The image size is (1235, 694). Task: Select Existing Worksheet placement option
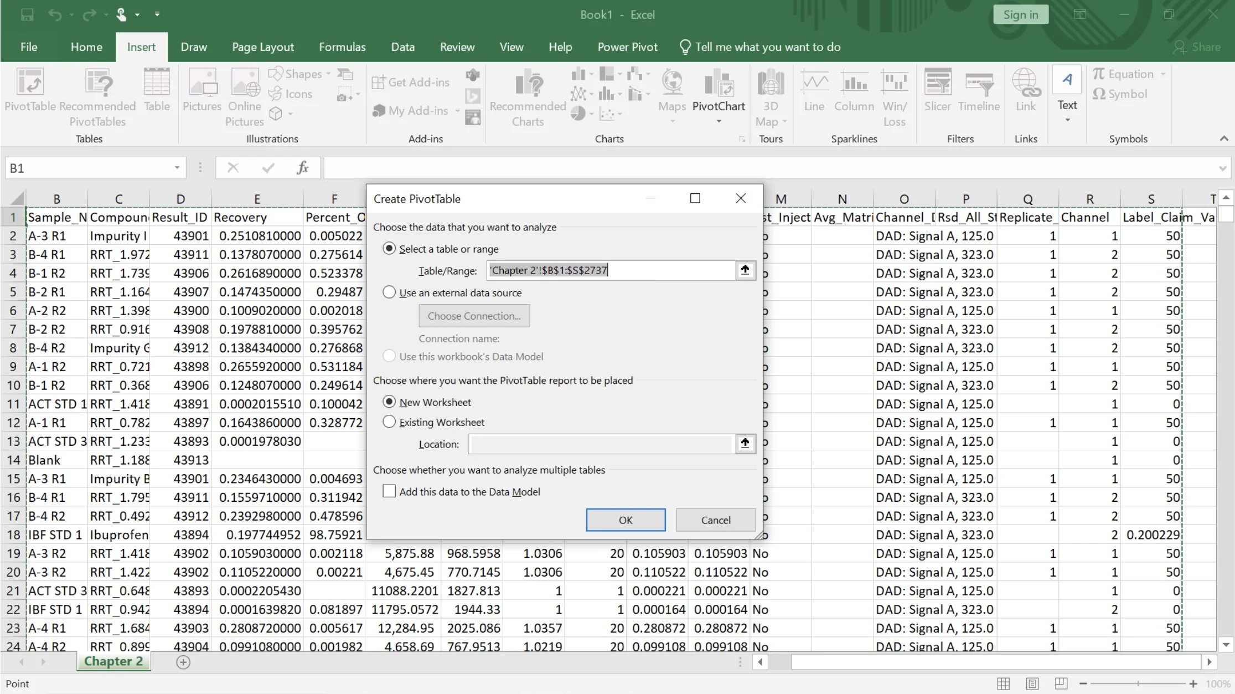coord(389,421)
